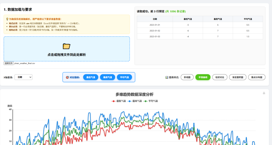The width and height of the screenshot is (272, 145).
Task: Click the 1.5 average temperature cell
Action: [x=248, y=37]
